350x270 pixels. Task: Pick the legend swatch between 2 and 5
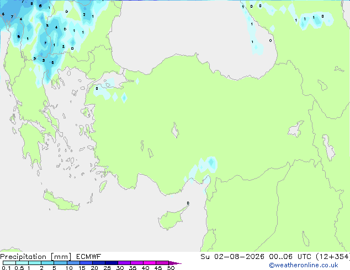pos(47,263)
